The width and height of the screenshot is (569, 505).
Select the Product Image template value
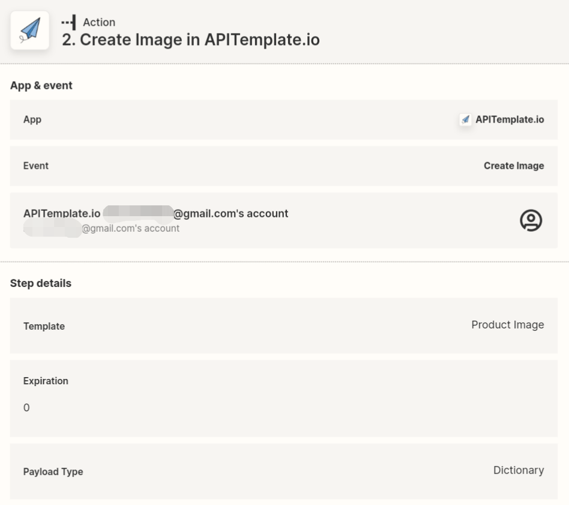click(507, 324)
